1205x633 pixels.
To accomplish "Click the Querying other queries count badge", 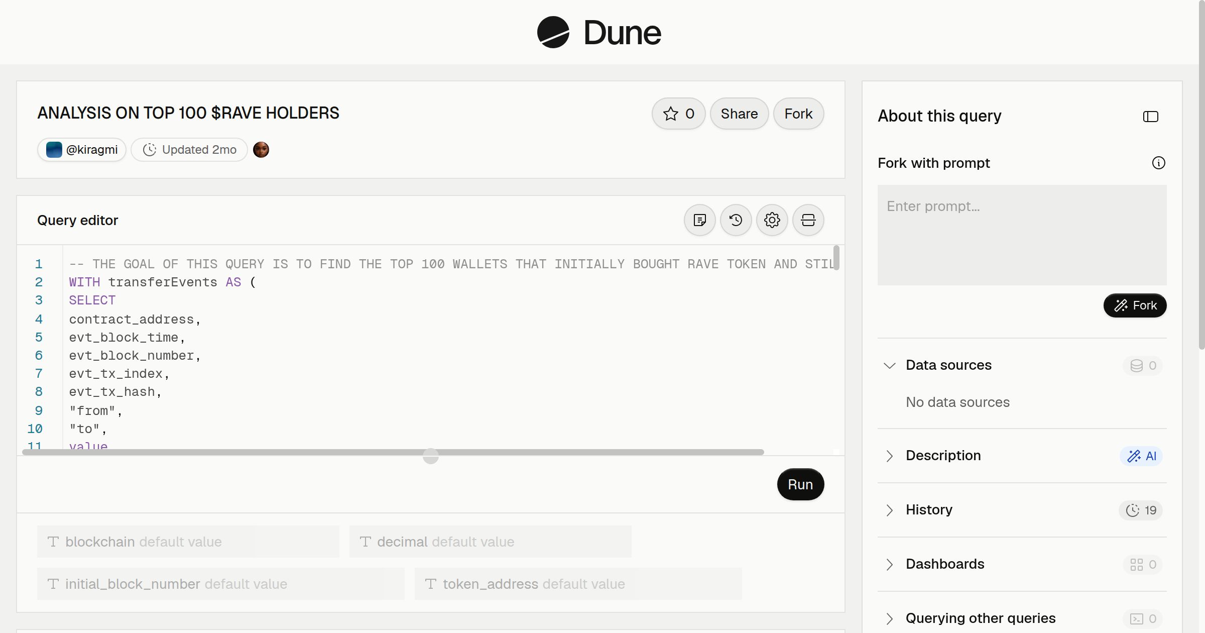I will [1143, 618].
